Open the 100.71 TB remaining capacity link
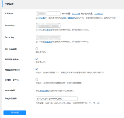The width and height of the screenshot is (124, 118). [76, 14]
